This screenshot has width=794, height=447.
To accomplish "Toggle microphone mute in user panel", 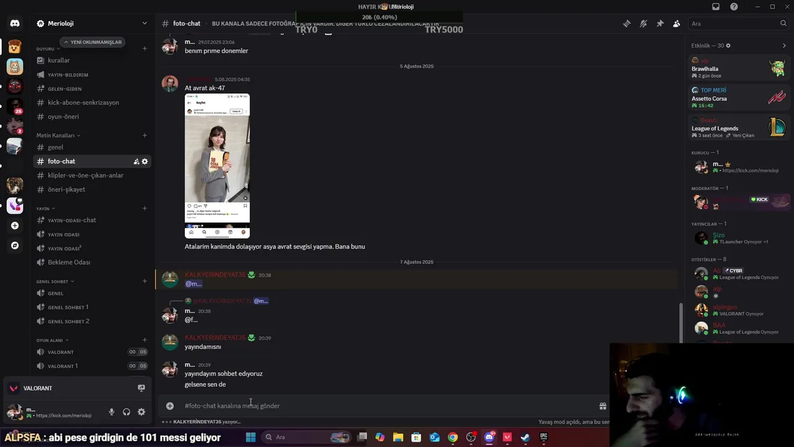I will point(112,412).
